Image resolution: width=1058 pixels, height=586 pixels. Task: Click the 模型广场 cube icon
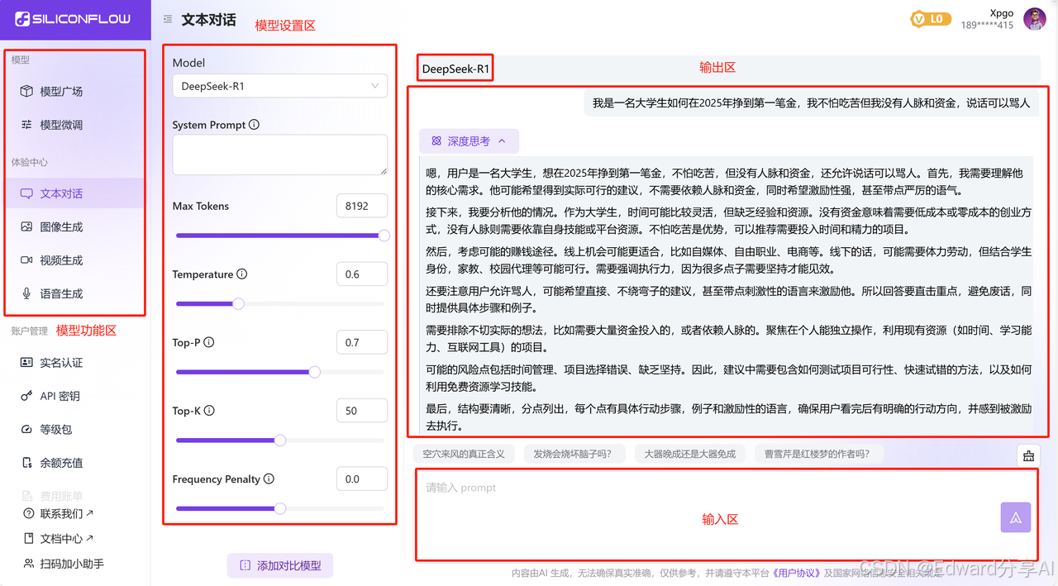coord(26,92)
